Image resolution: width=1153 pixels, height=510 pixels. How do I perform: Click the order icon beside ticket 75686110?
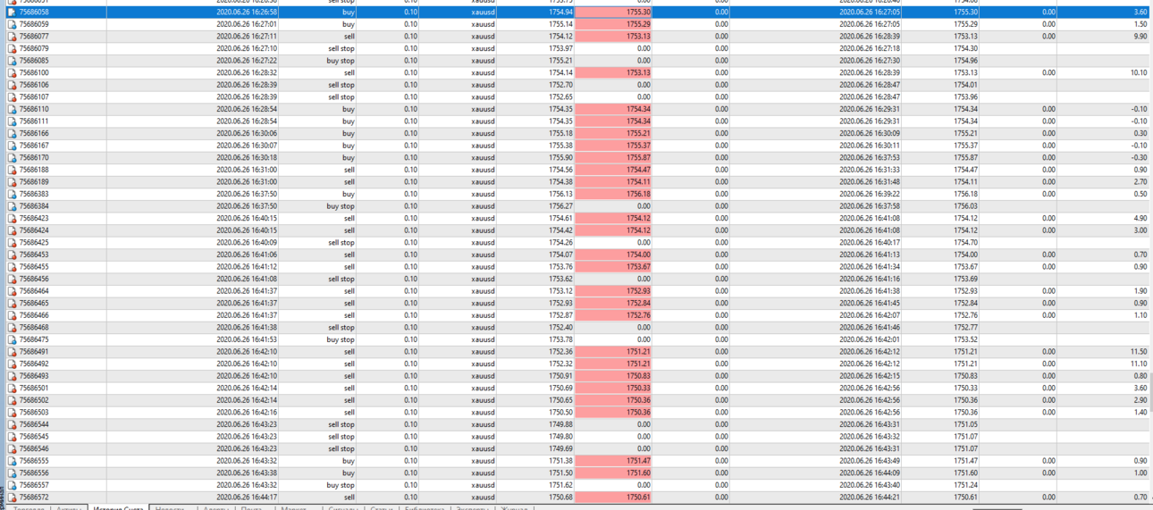[x=12, y=109]
